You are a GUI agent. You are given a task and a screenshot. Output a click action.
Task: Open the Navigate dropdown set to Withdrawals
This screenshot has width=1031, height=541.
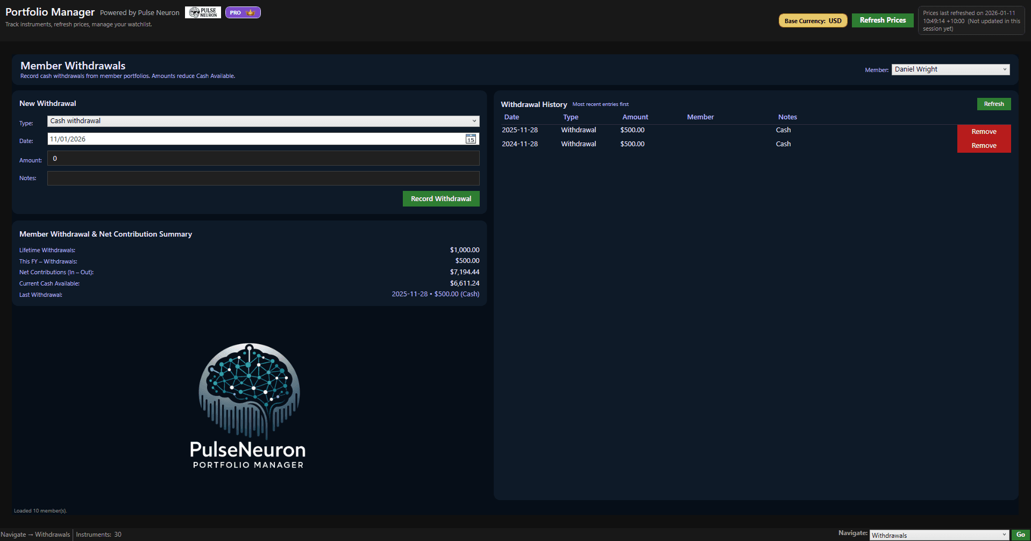[x=939, y=535]
